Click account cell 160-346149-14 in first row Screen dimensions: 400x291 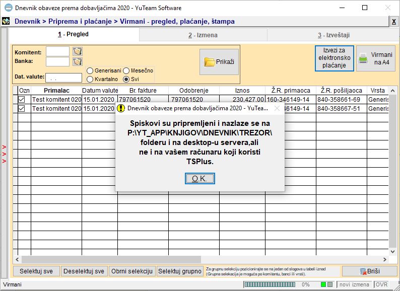pyautogui.click(x=291, y=100)
